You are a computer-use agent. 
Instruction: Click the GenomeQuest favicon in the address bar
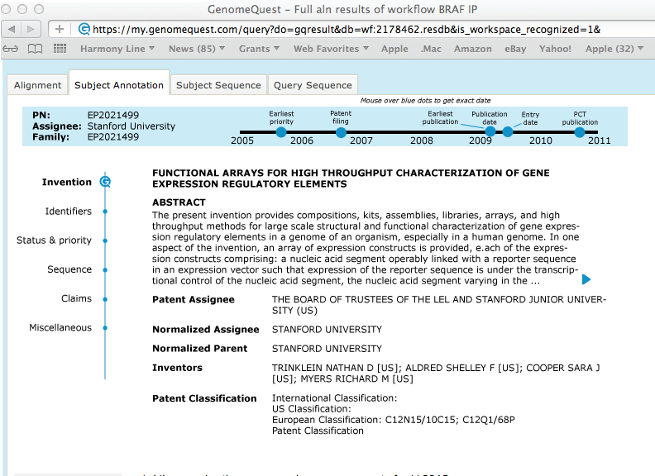pos(84,29)
